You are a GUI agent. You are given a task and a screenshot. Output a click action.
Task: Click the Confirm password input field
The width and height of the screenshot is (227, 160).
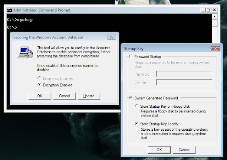(x=184, y=82)
